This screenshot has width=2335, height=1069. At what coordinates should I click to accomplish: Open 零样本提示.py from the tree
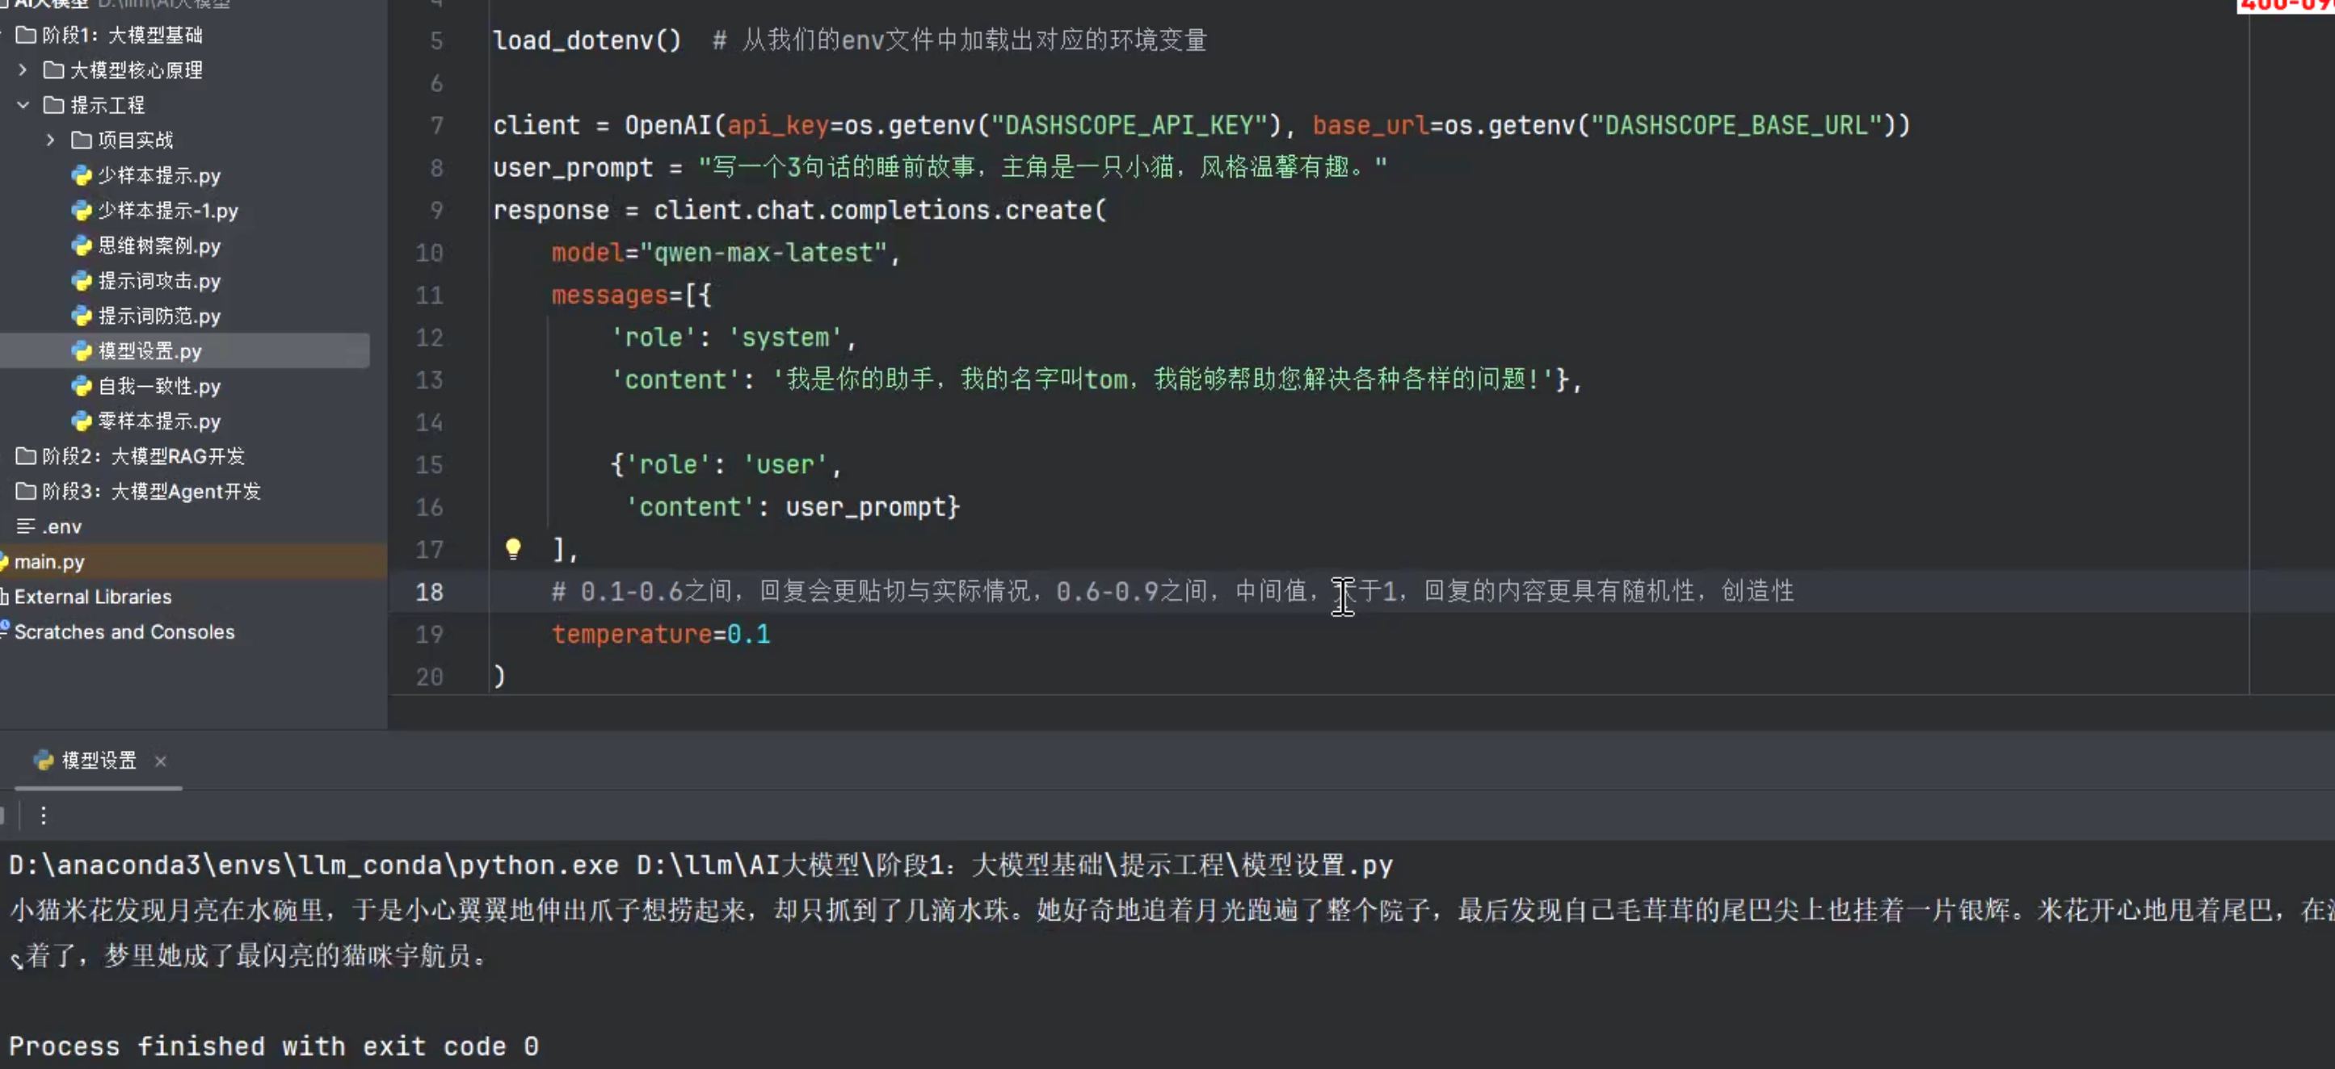tap(158, 421)
